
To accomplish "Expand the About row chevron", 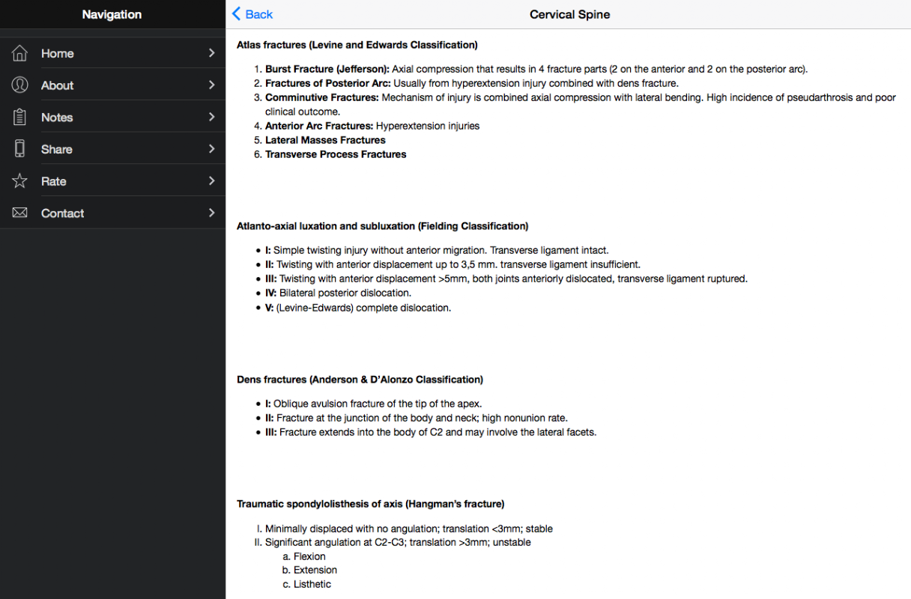I will pyautogui.click(x=211, y=85).
